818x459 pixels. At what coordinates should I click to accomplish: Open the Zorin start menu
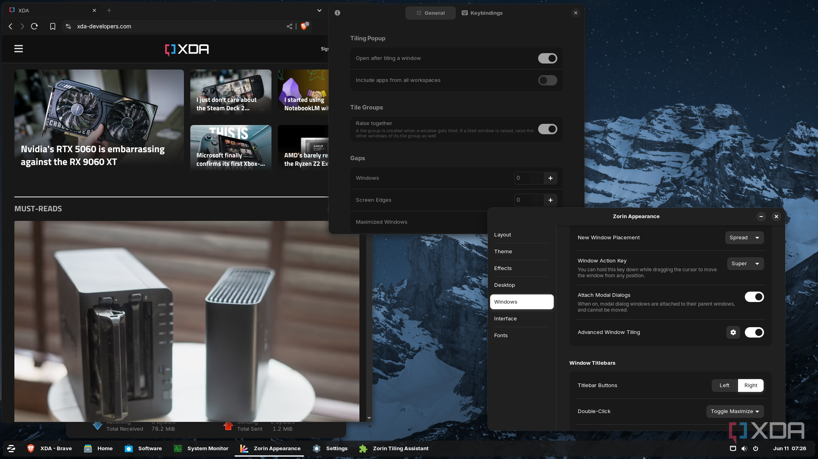11,449
